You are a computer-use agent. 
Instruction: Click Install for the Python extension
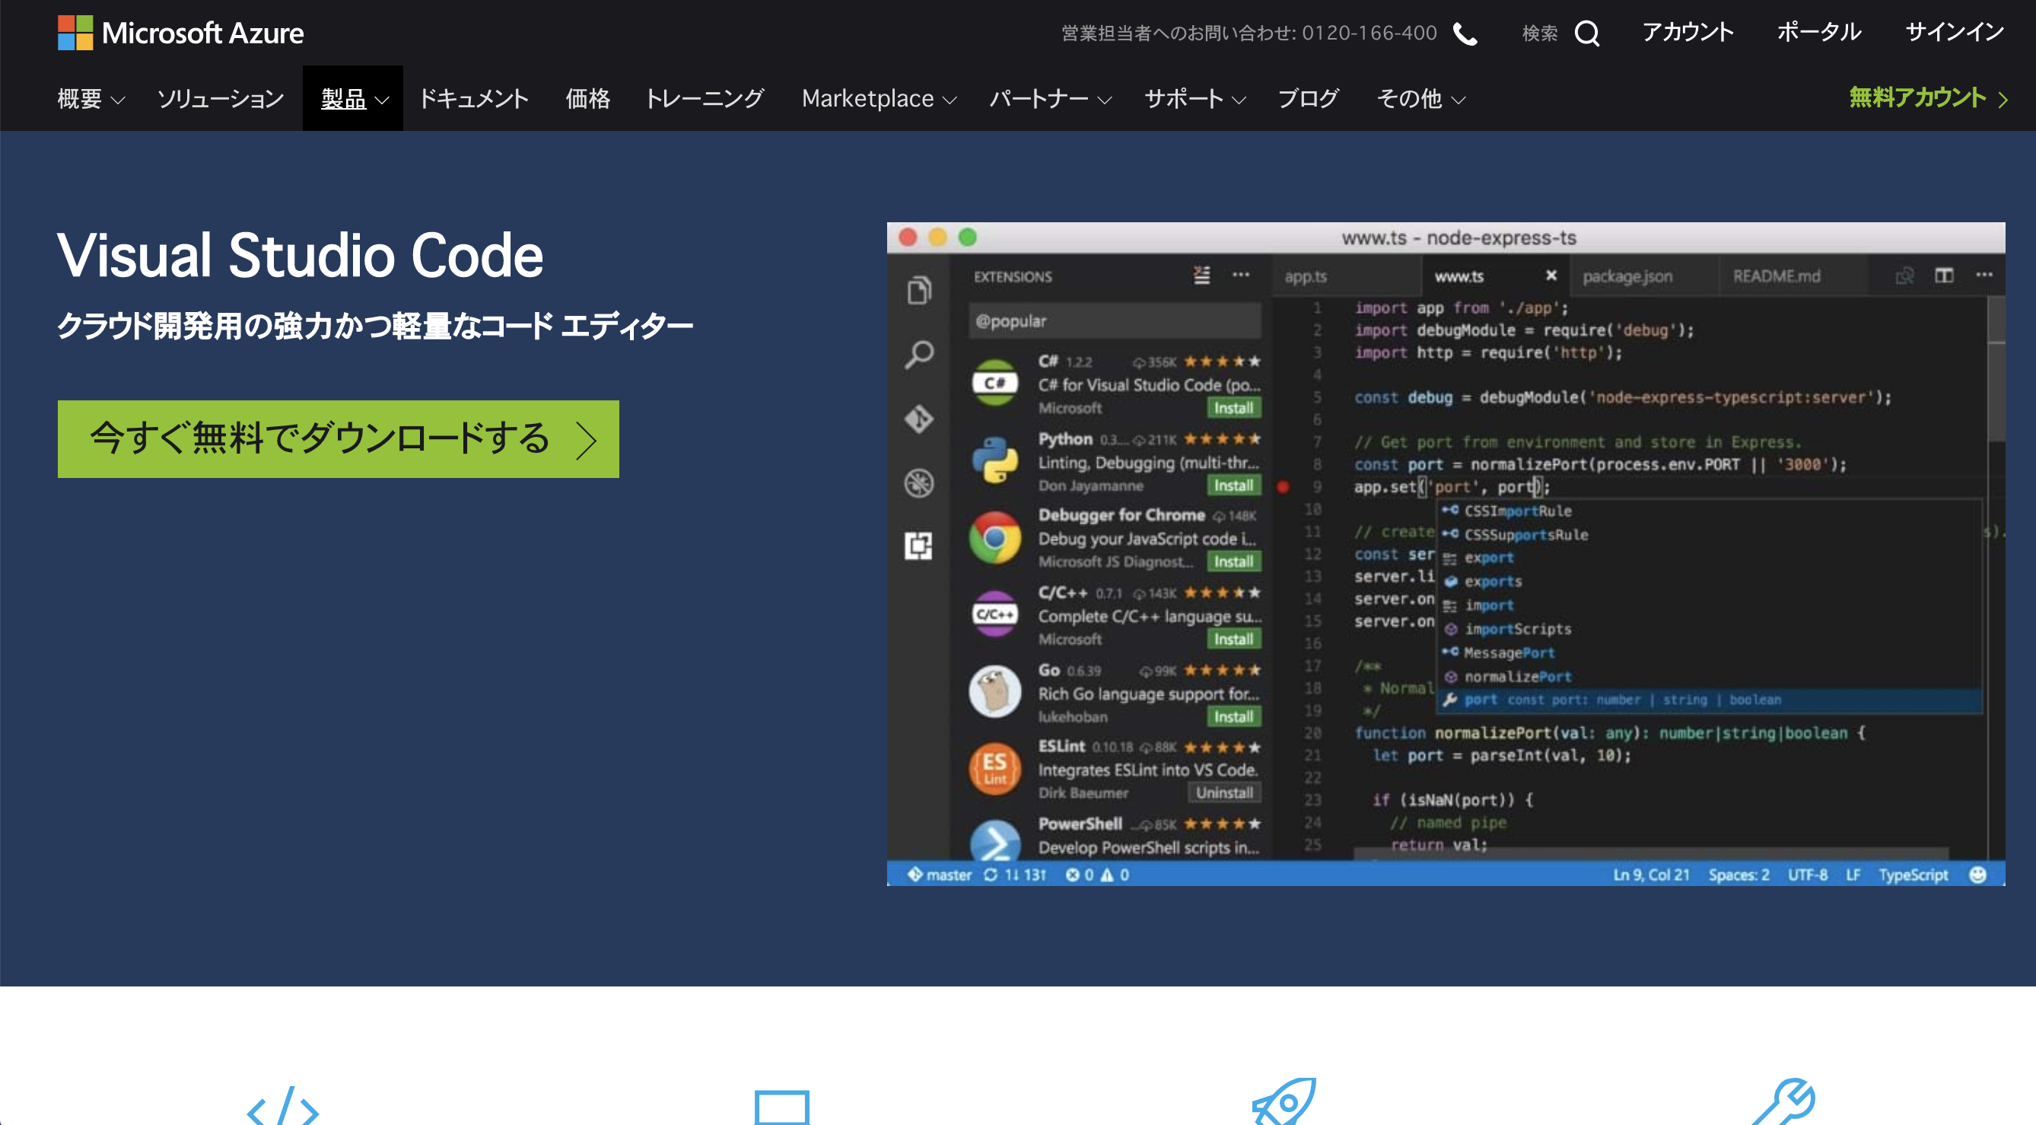1234,486
